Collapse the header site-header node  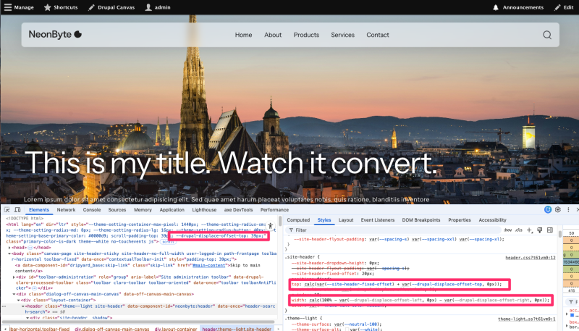point(22,306)
